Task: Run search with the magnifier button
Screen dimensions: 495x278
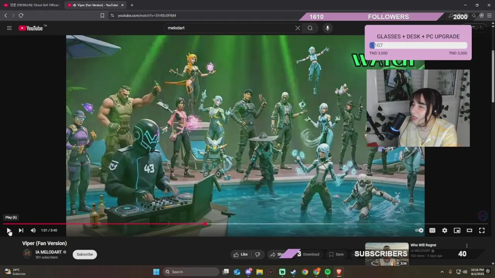Action: coord(310,28)
